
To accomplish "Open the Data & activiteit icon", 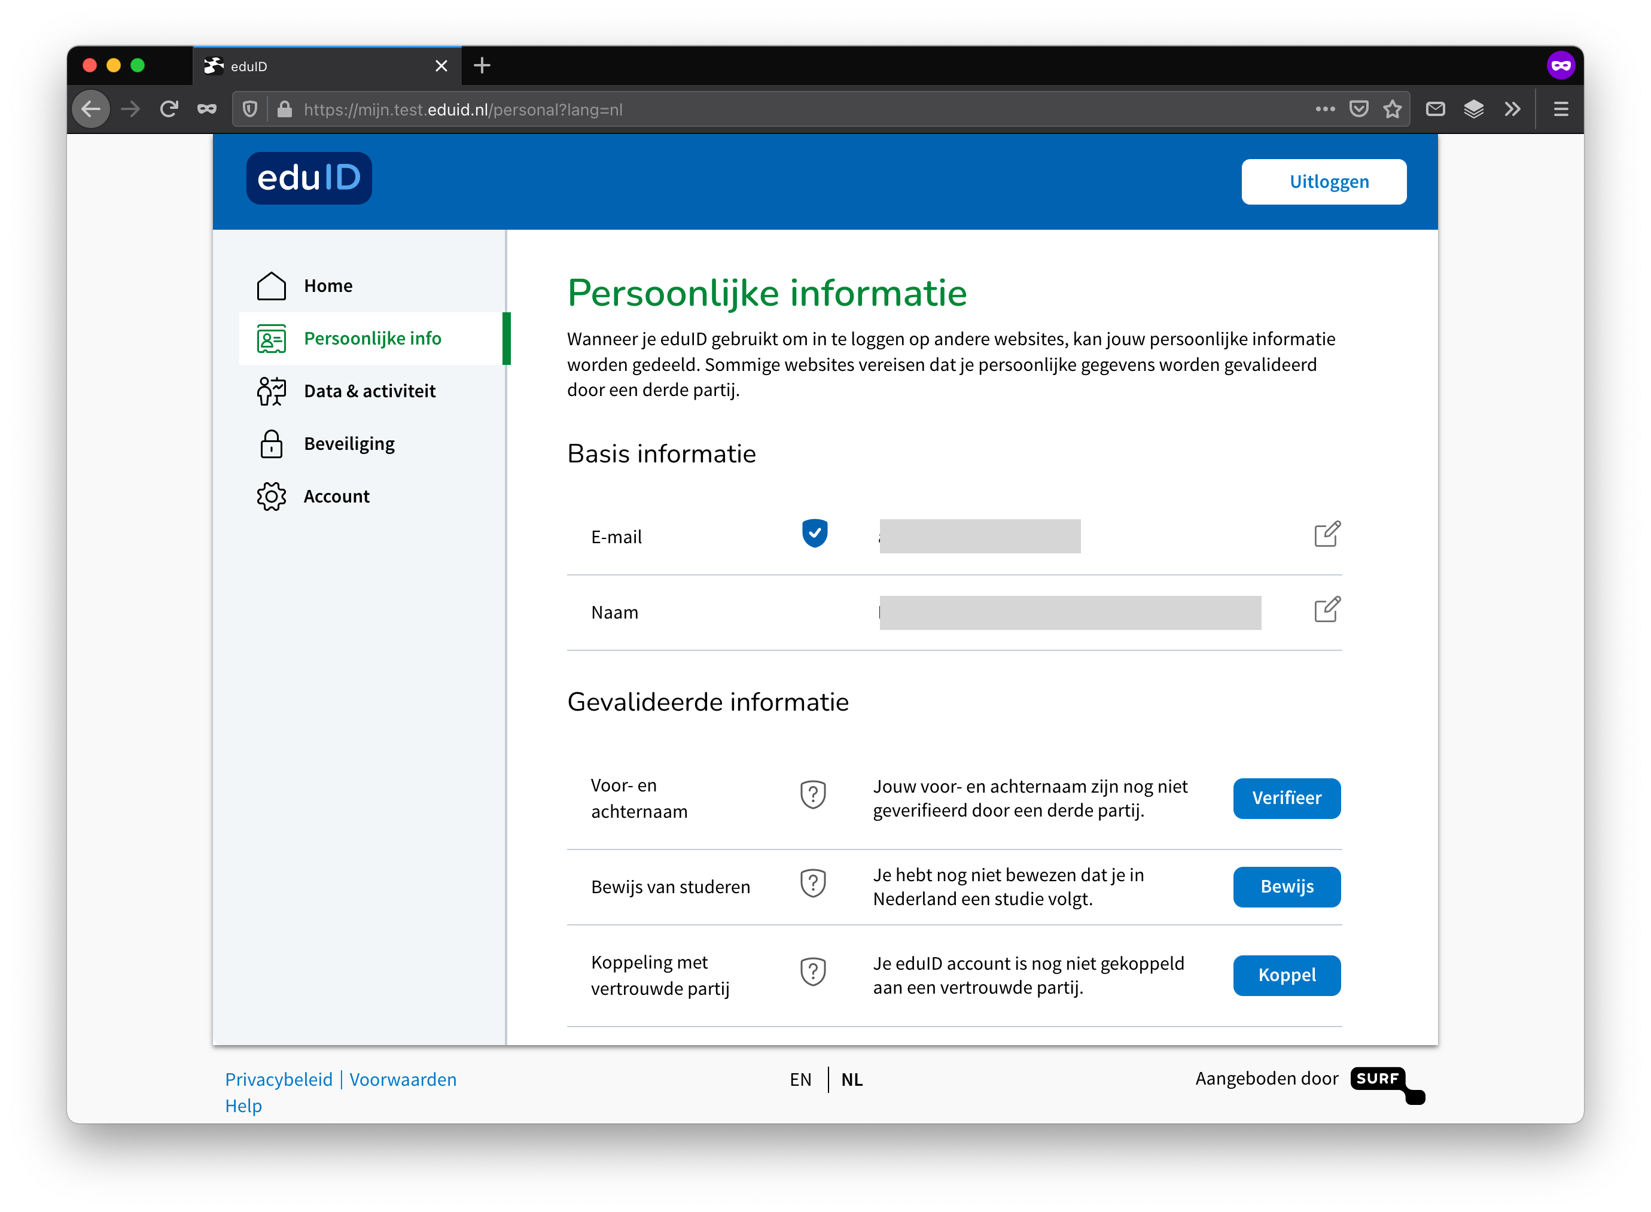I will click(x=270, y=391).
